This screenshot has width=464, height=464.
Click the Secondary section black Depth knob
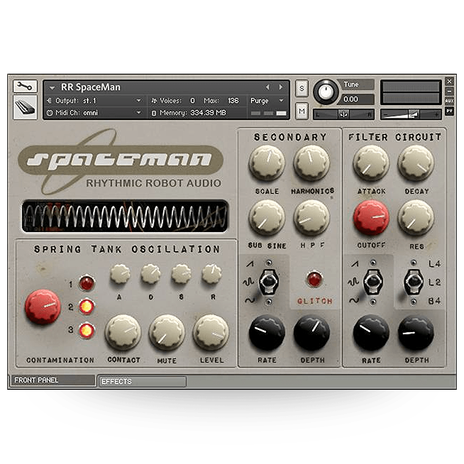pyautogui.click(x=311, y=333)
